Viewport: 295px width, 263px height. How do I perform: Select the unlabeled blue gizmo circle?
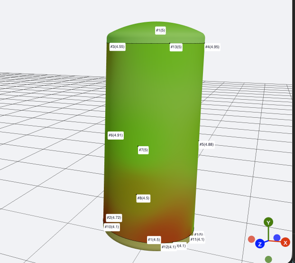pyautogui.click(x=277, y=237)
